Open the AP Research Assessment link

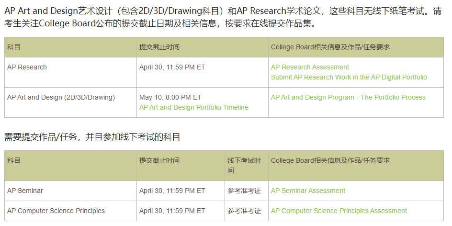[310, 67]
